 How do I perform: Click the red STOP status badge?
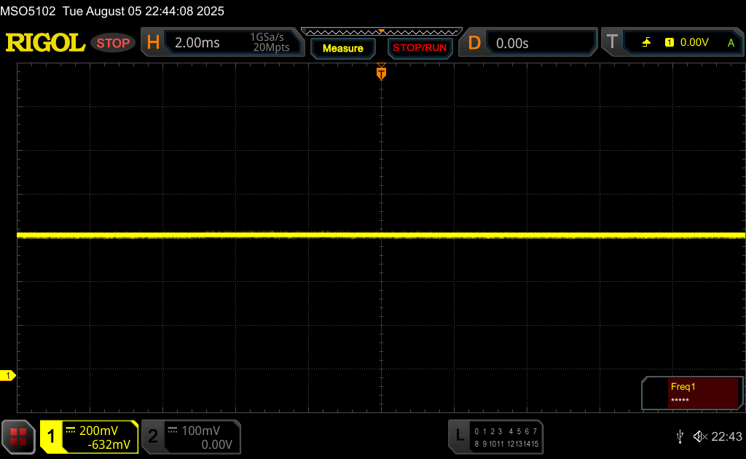(113, 43)
